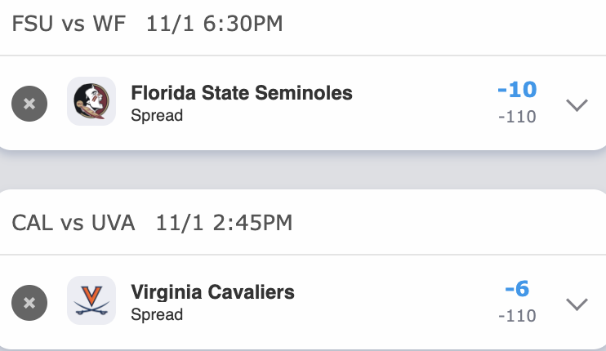Open the FSU vs WF matchup title
The image size is (606, 351).
pyautogui.click(x=69, y=24)
